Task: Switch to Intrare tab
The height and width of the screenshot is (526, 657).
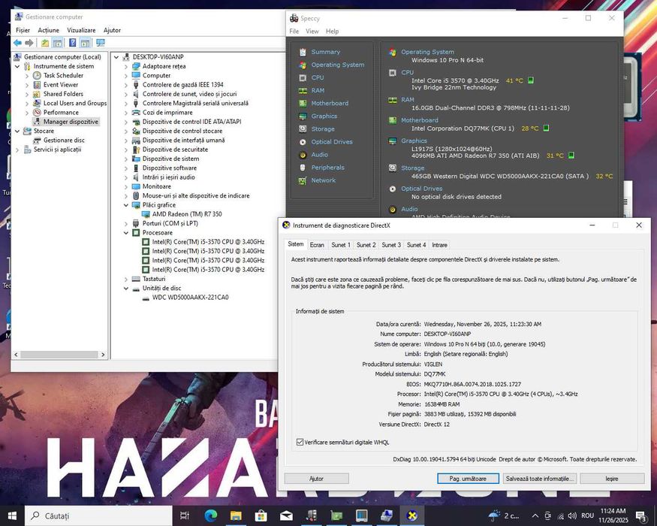Action: click(439, 245)
